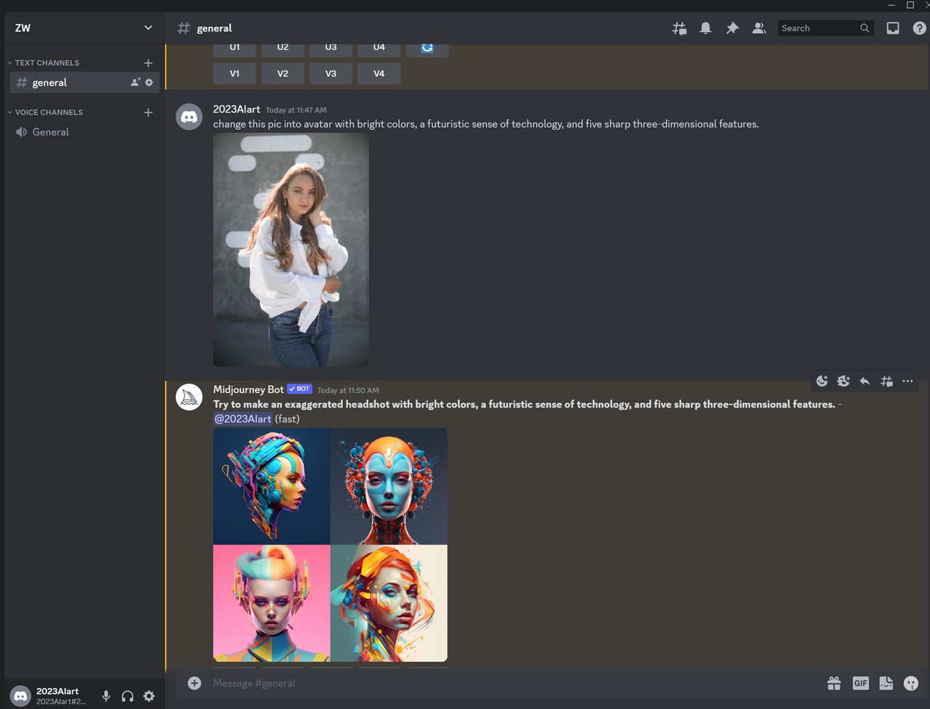
Task: Open the Help icon
Action: coord(919,28)
